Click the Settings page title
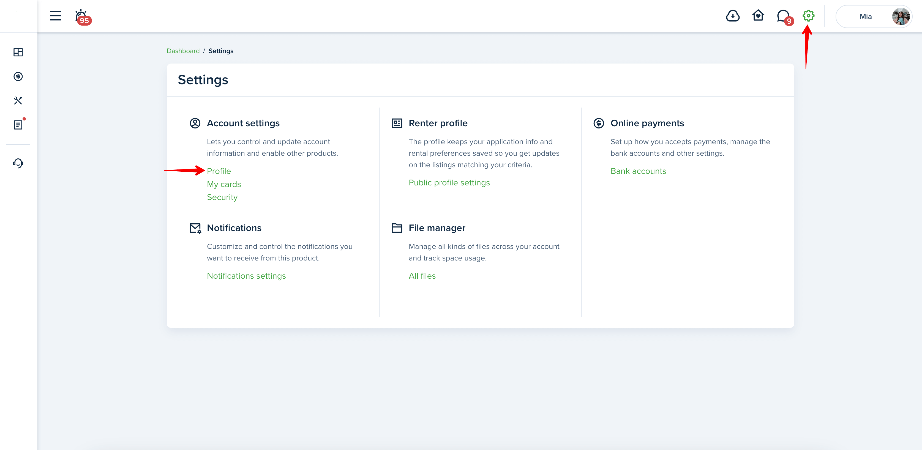 pos(203,80)
